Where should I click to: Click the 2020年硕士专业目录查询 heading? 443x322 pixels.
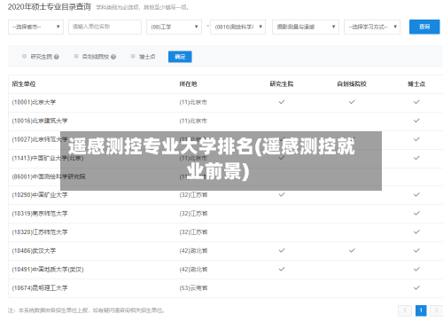click(x=50, y=7)
